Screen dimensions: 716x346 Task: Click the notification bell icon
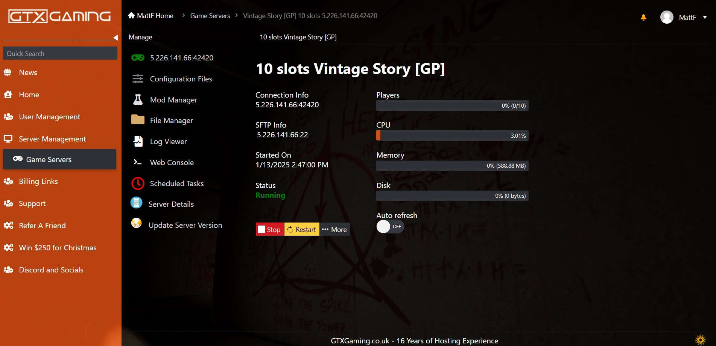pos(643,17)
